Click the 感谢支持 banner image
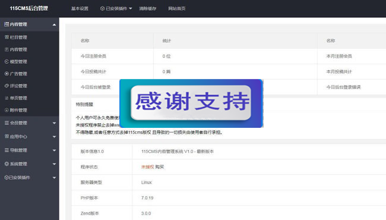Image resolution: width=386 pixels, height=220 pixels. point(191,103)
